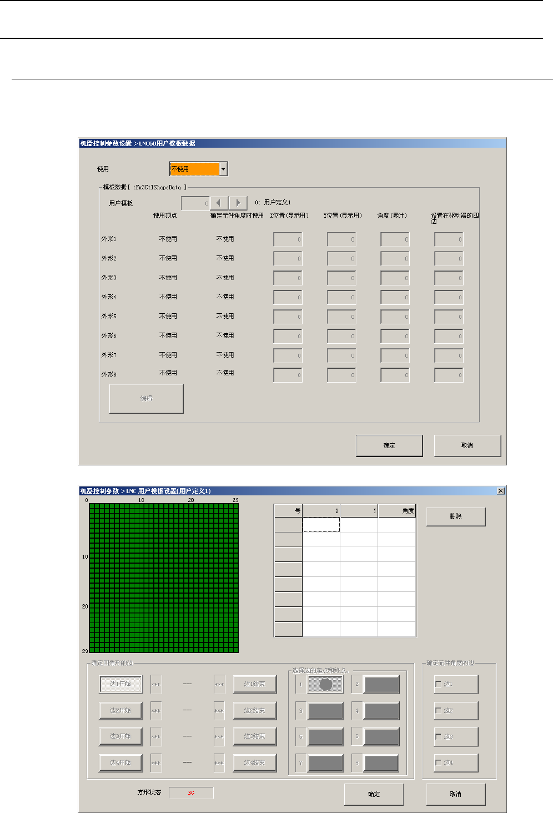Click the X位置 field for 外形5

(288, 317)
